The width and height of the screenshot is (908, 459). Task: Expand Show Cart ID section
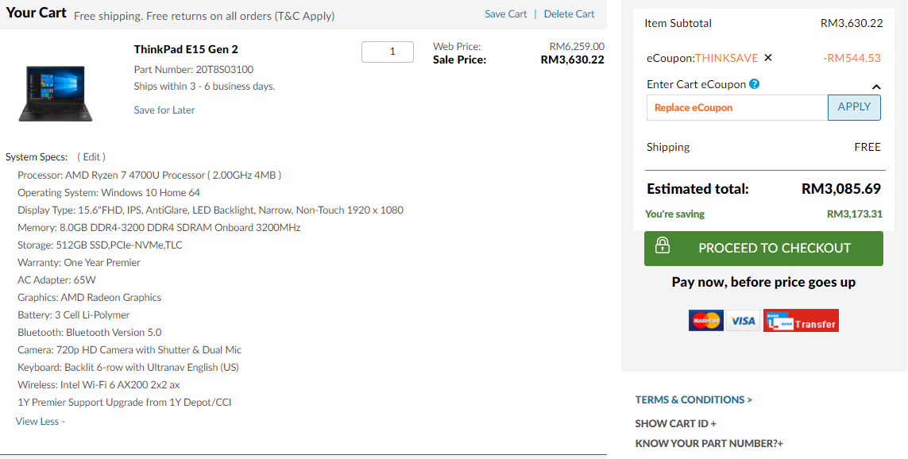coord(675,423)
